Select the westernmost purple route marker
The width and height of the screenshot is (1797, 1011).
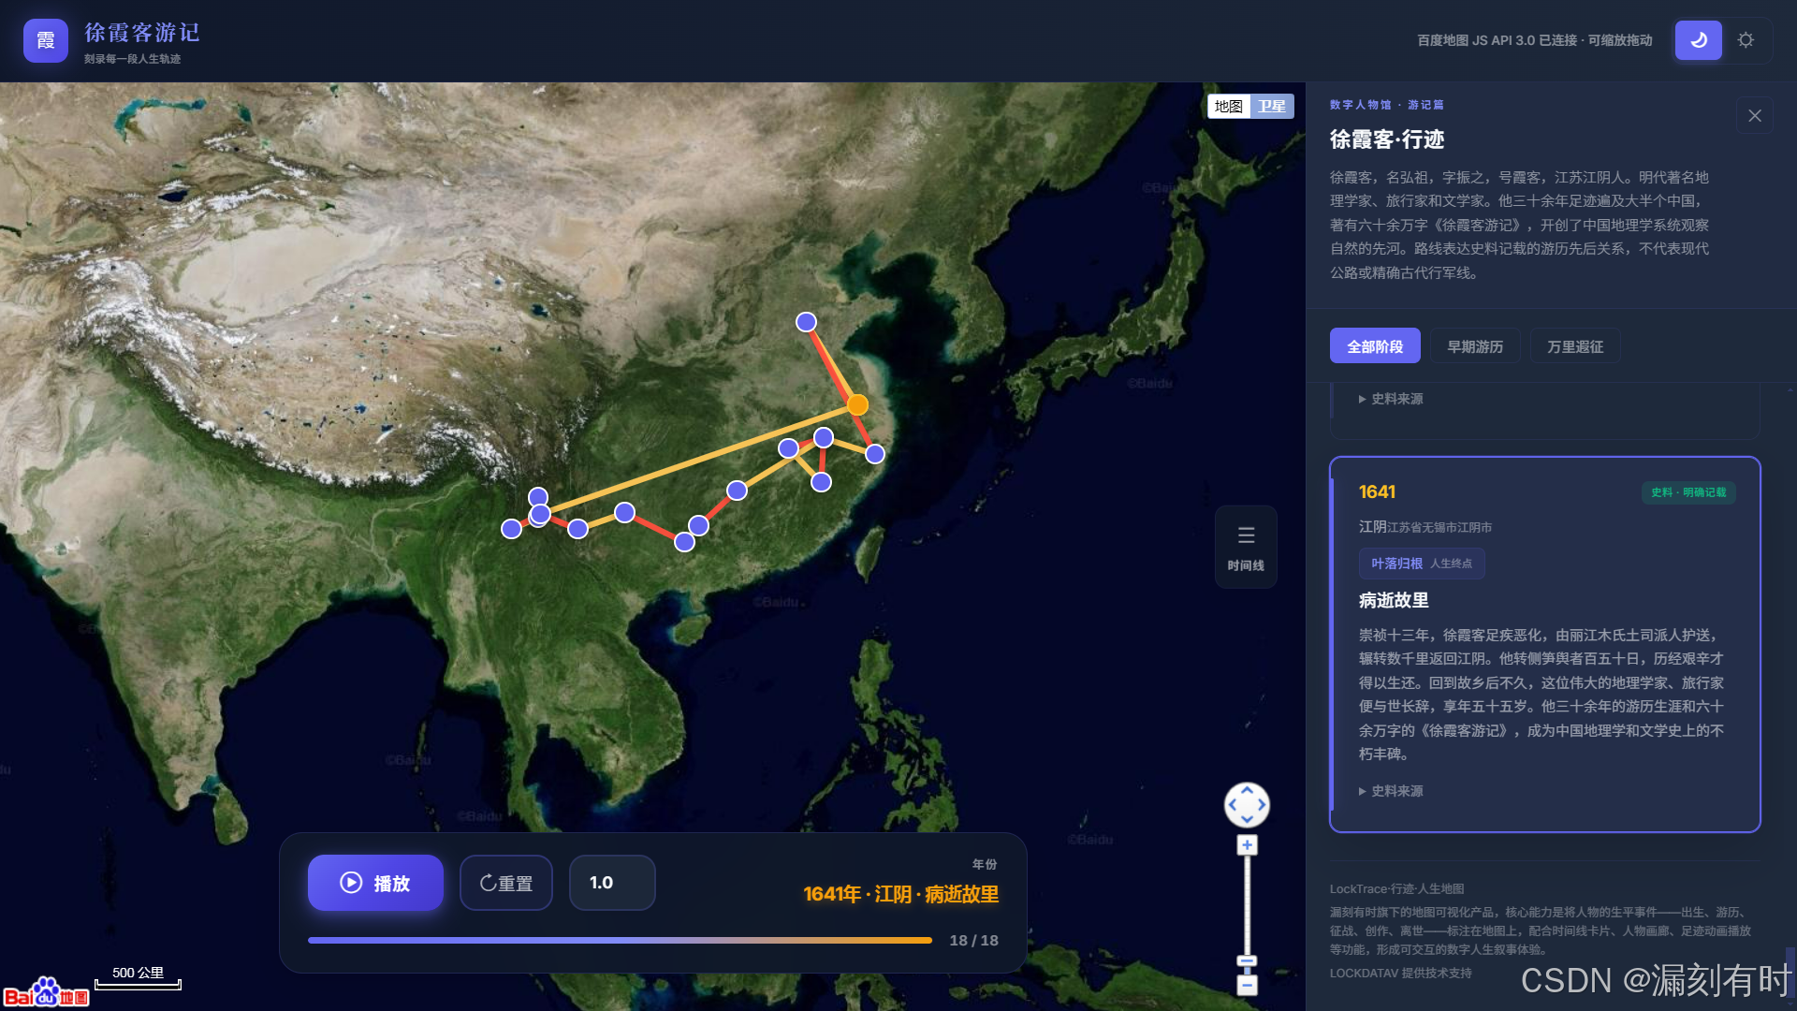pos(511,529)
